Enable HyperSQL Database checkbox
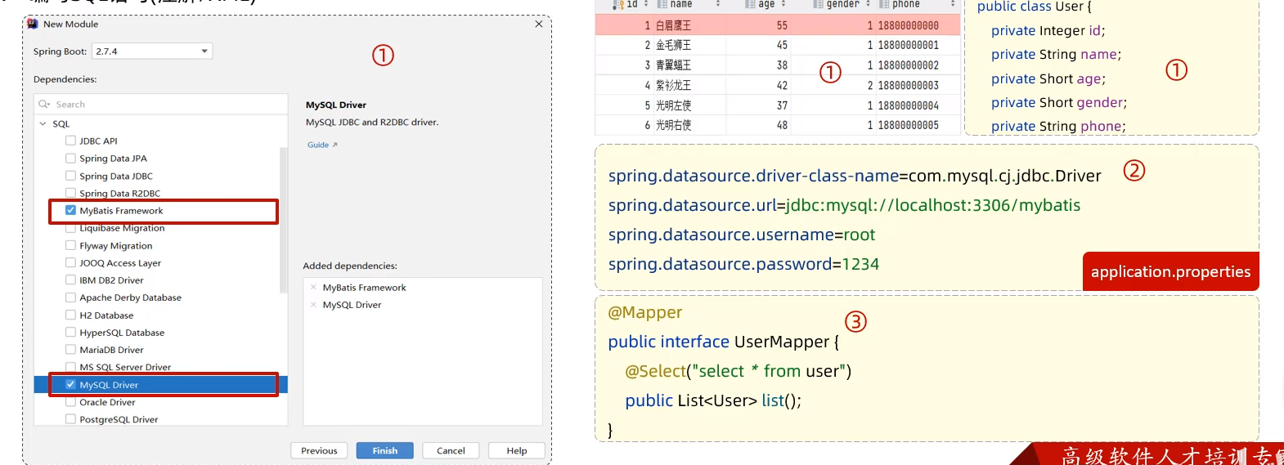Image resolution: width=1284 pixels, height=465 pixels. click(x=70, y=332)
